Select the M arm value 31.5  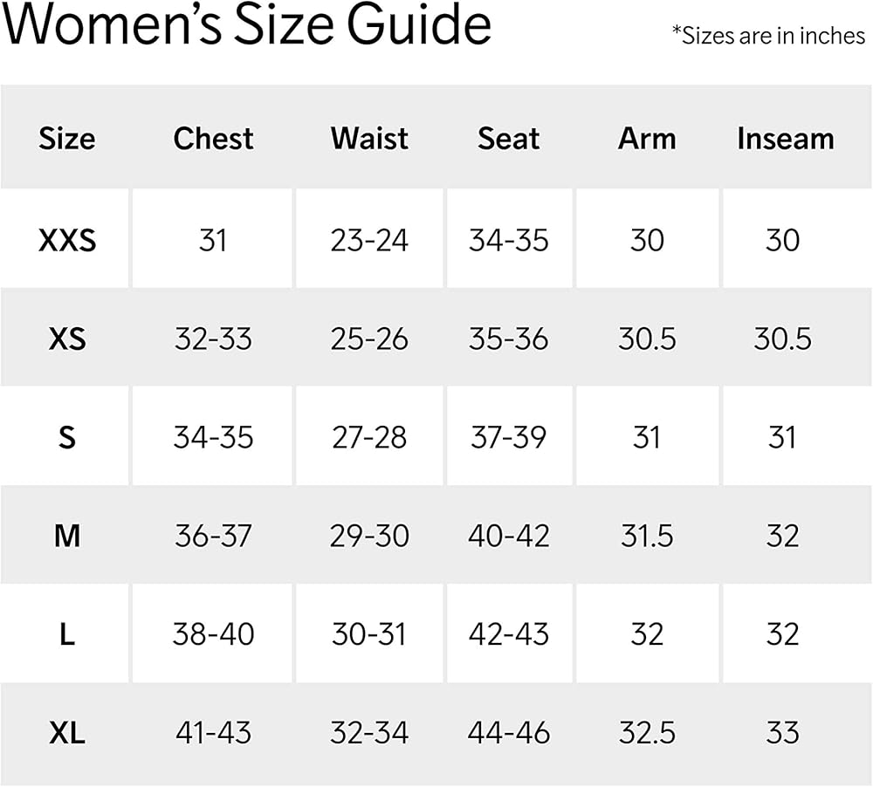coord(647,536)
